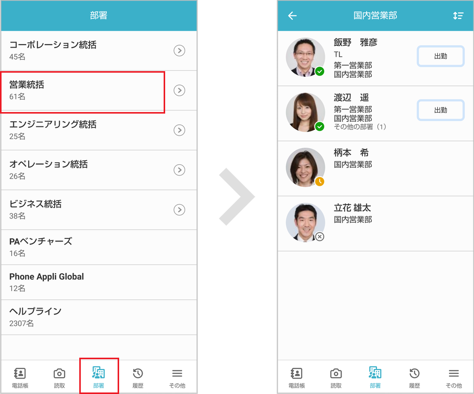This screenshot has width=474, height=394.
Task: Expand 営業統括 with its chevron arrow
Action: click(179, 90)
